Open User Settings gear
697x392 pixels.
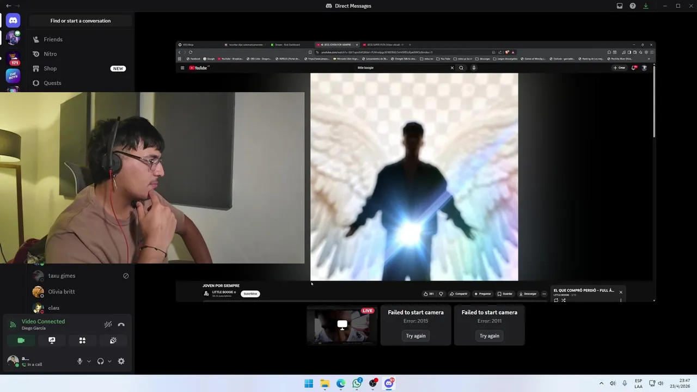121,361
